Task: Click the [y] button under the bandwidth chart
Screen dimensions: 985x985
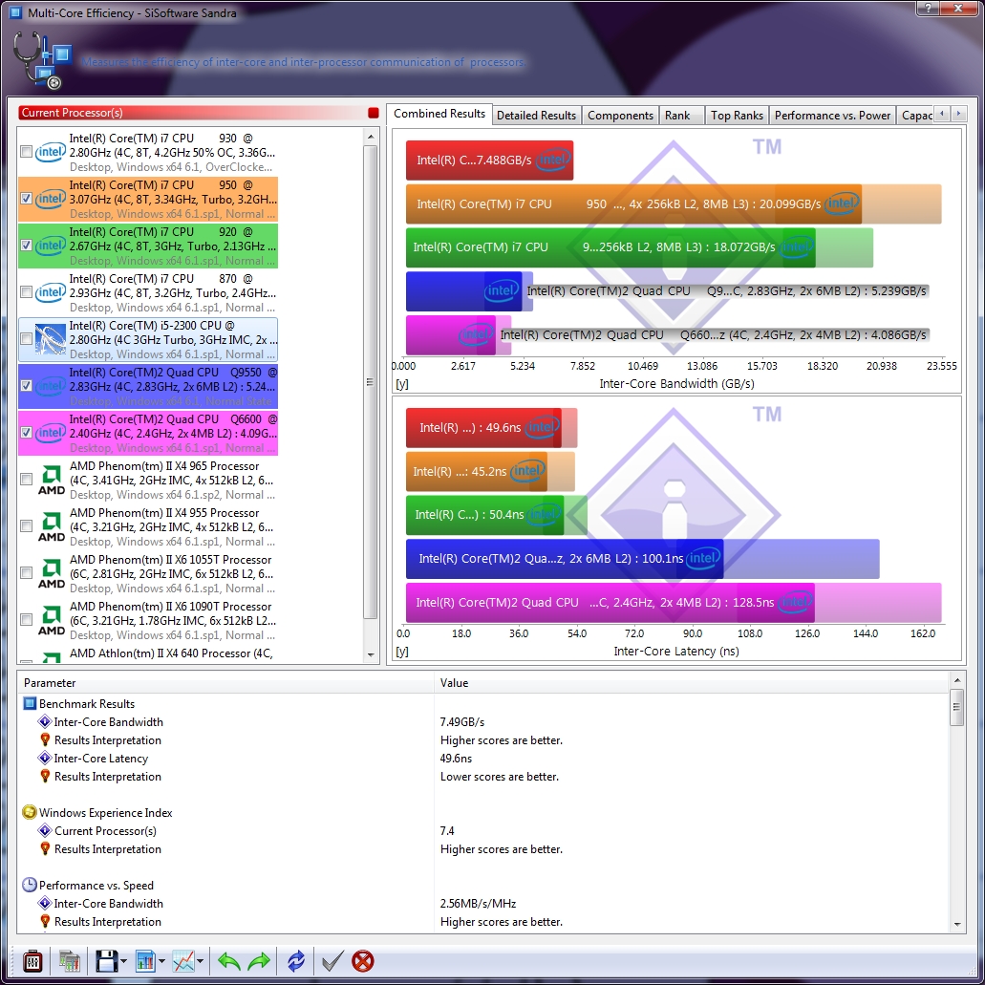Action: pos(402,383)
